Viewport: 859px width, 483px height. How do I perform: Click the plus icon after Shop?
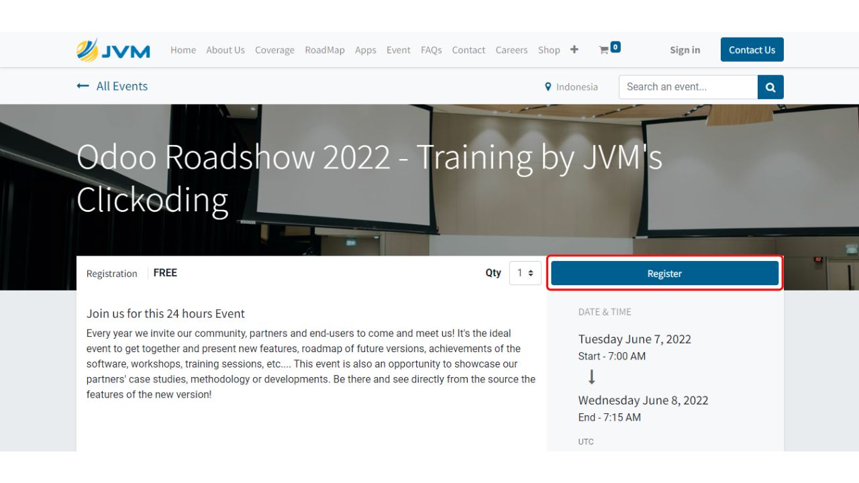pos(574,50)
